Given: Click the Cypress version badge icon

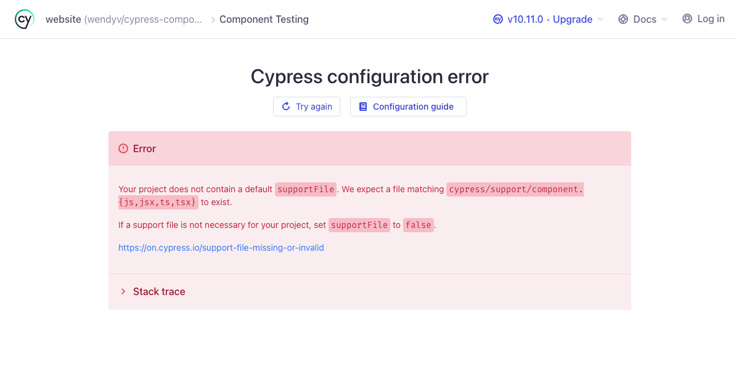Looking at the screenshot, I should (x=498, y=19).
